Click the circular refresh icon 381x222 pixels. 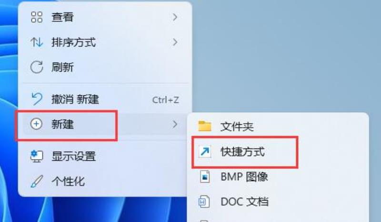(37, 67)
